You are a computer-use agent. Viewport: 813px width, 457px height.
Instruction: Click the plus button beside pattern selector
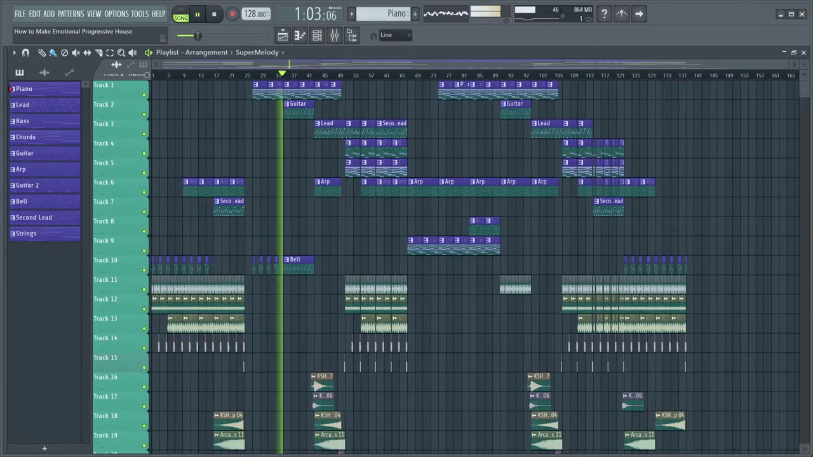coord(415,13)
